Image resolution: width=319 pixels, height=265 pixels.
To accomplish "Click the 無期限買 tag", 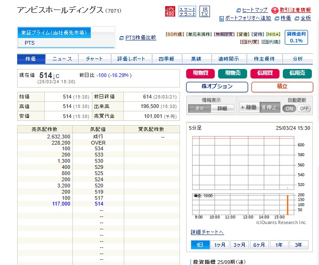I will 224,34.
